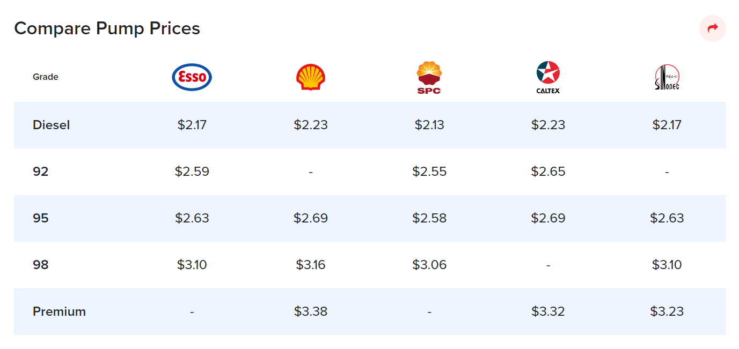Click Esso's 95-grade price $2.63

[x=192, y=218]
